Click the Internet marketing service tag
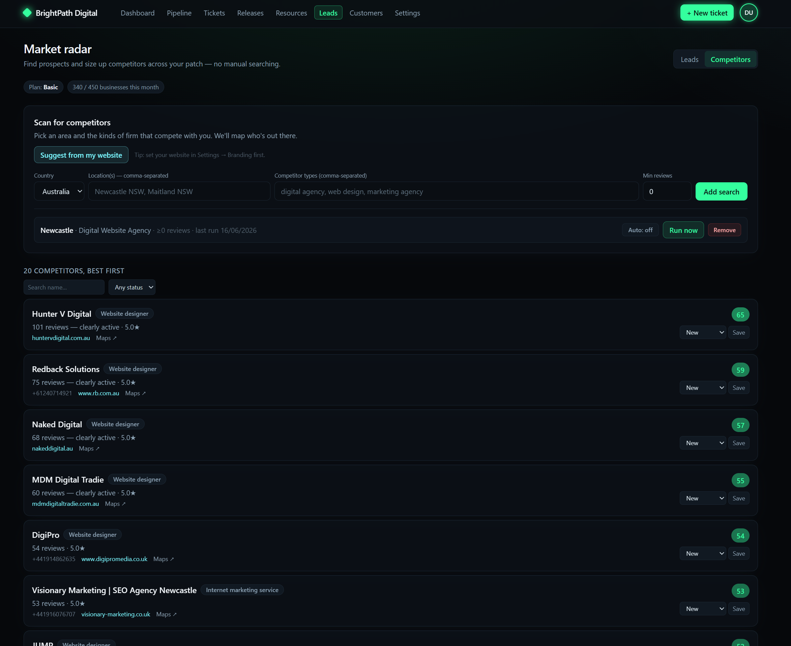Image resolution: width=791 pixels, height=646 pixels. click(242, 590)
